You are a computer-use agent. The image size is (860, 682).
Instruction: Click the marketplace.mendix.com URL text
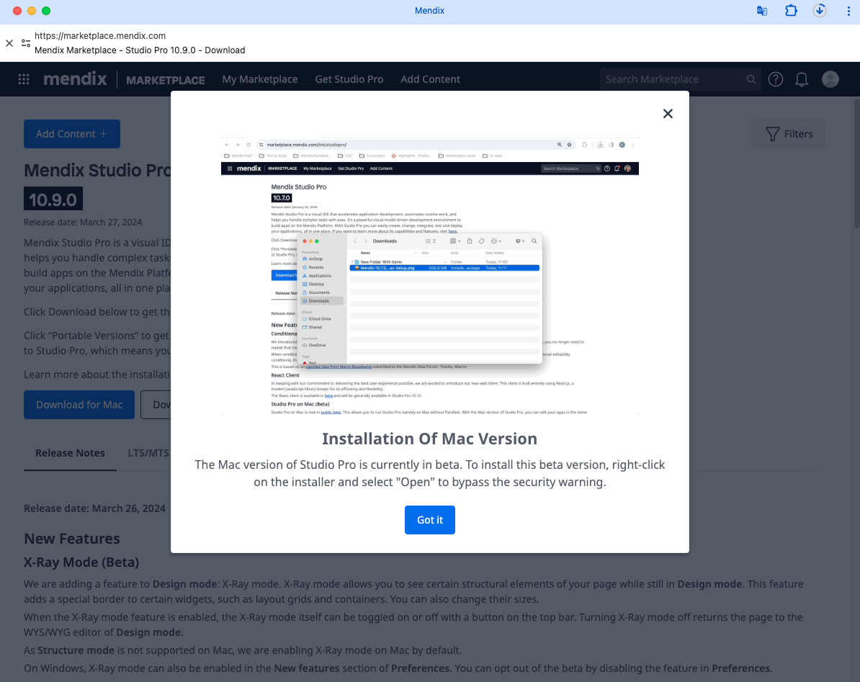click(100, 35)
